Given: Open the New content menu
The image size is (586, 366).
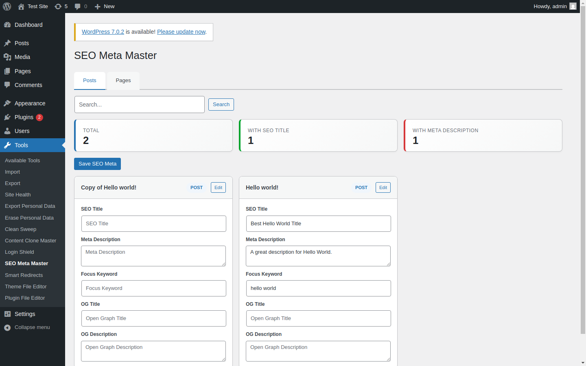Looking at the screenshot, I should pos(105,7).
